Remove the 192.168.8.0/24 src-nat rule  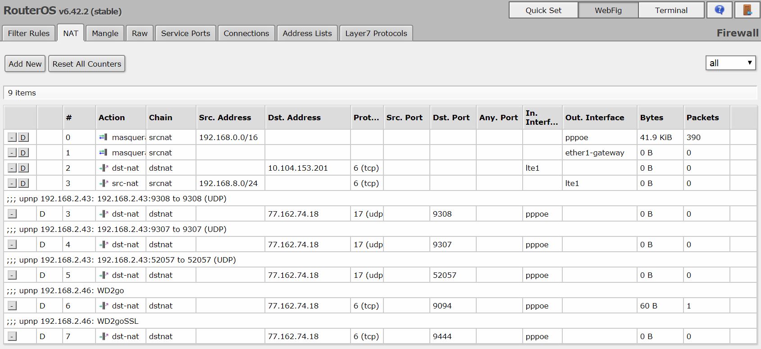pyautogui.click(x=12, y=184)
